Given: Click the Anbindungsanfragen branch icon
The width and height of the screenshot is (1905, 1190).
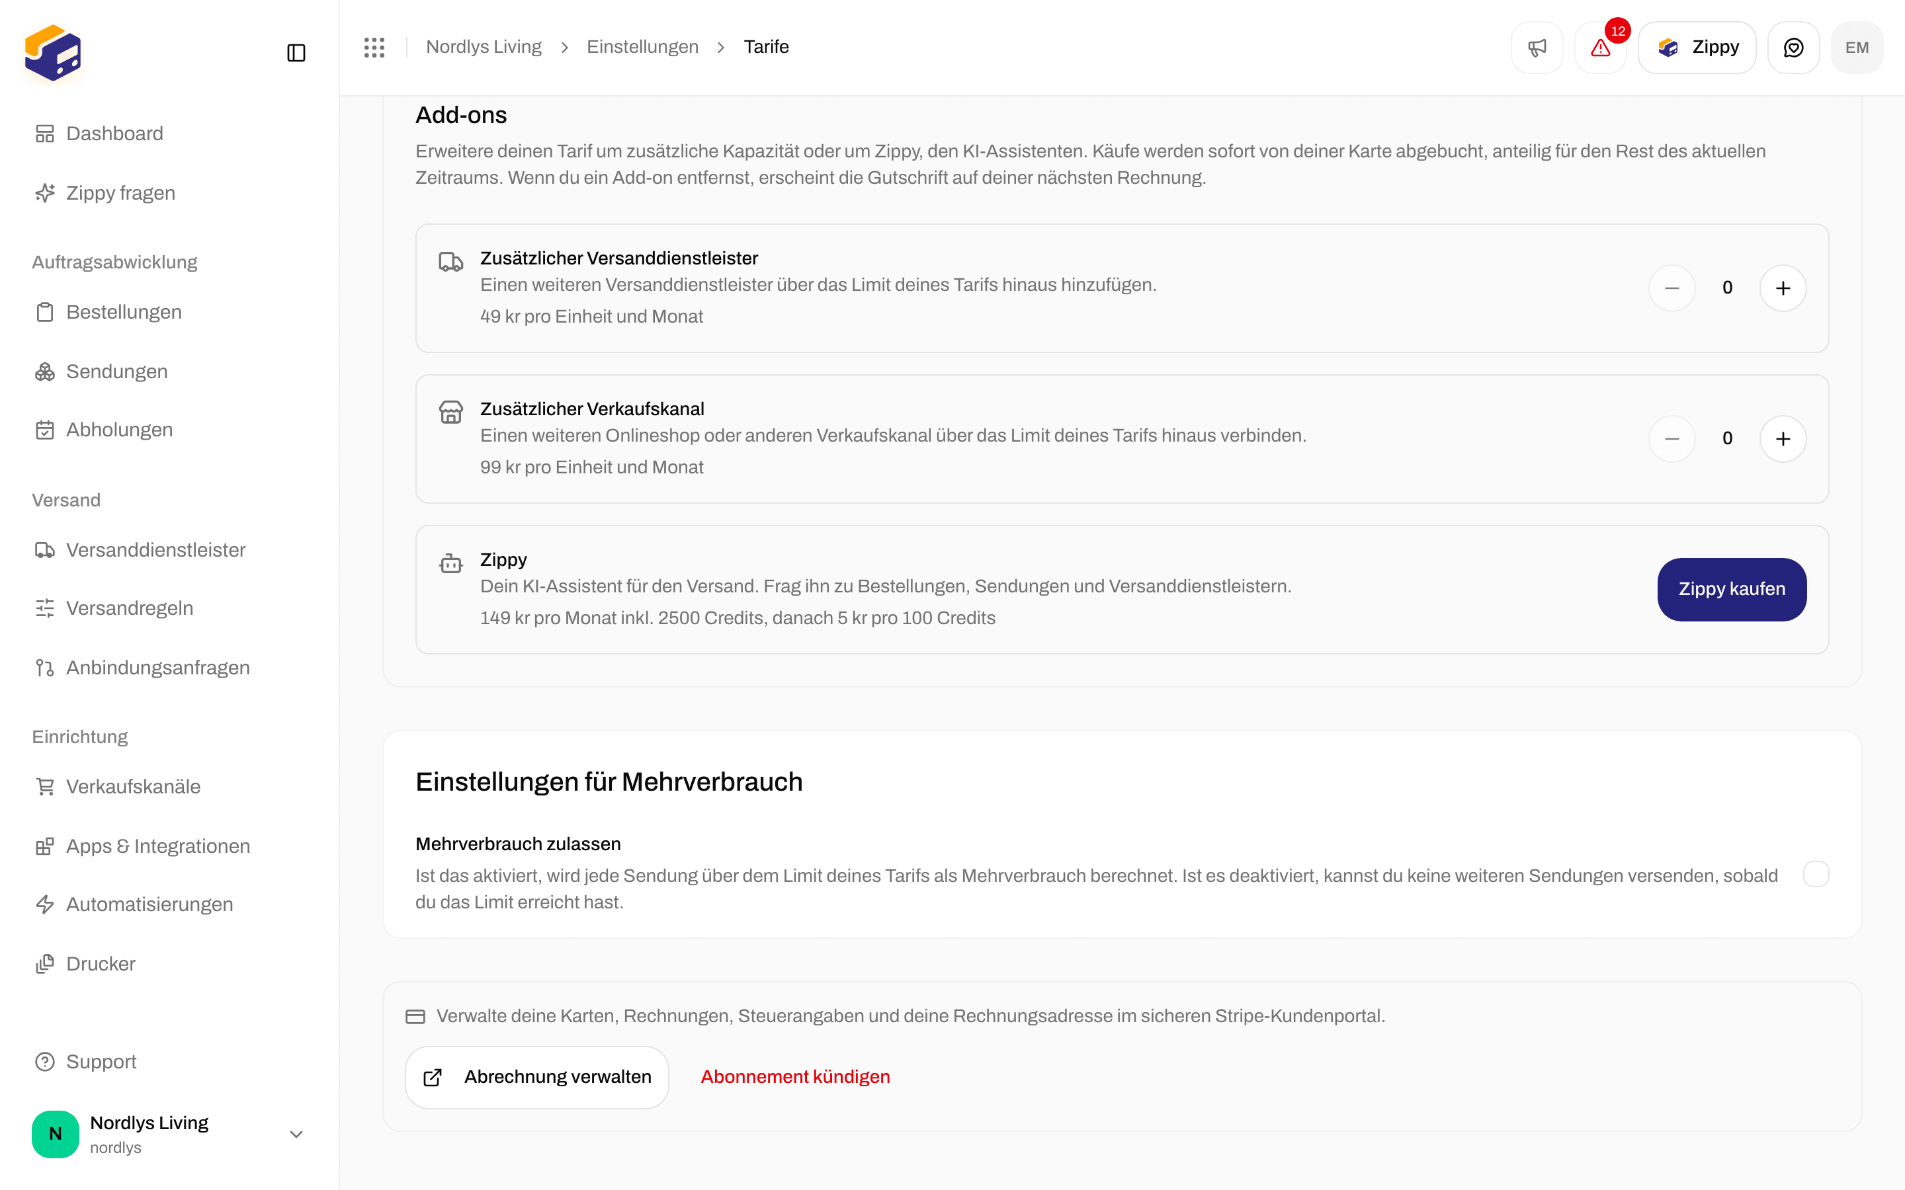Looking at the screenshot, I should tap(45, 668).
